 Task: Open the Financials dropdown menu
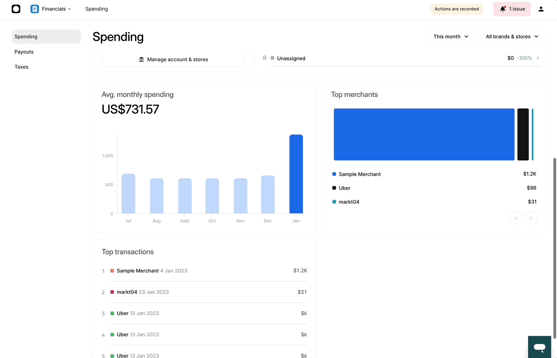(56, 9)
